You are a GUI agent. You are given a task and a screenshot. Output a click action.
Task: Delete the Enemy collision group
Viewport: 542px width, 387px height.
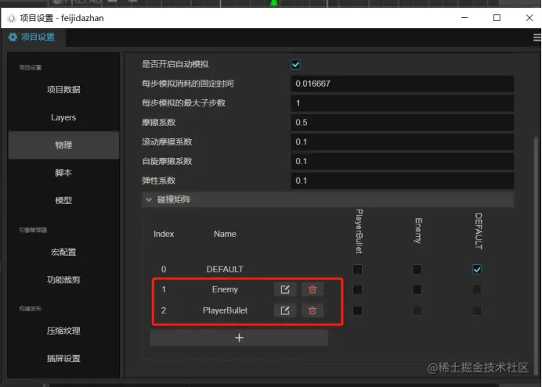coord(313,289)
